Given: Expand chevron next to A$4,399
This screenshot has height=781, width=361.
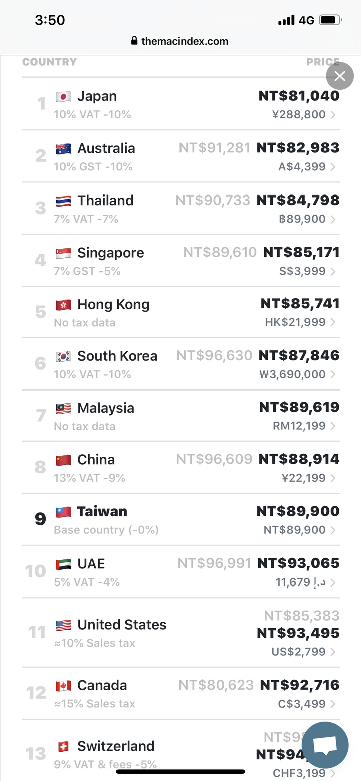Looking at the screenshot, I should click(333, 167).
